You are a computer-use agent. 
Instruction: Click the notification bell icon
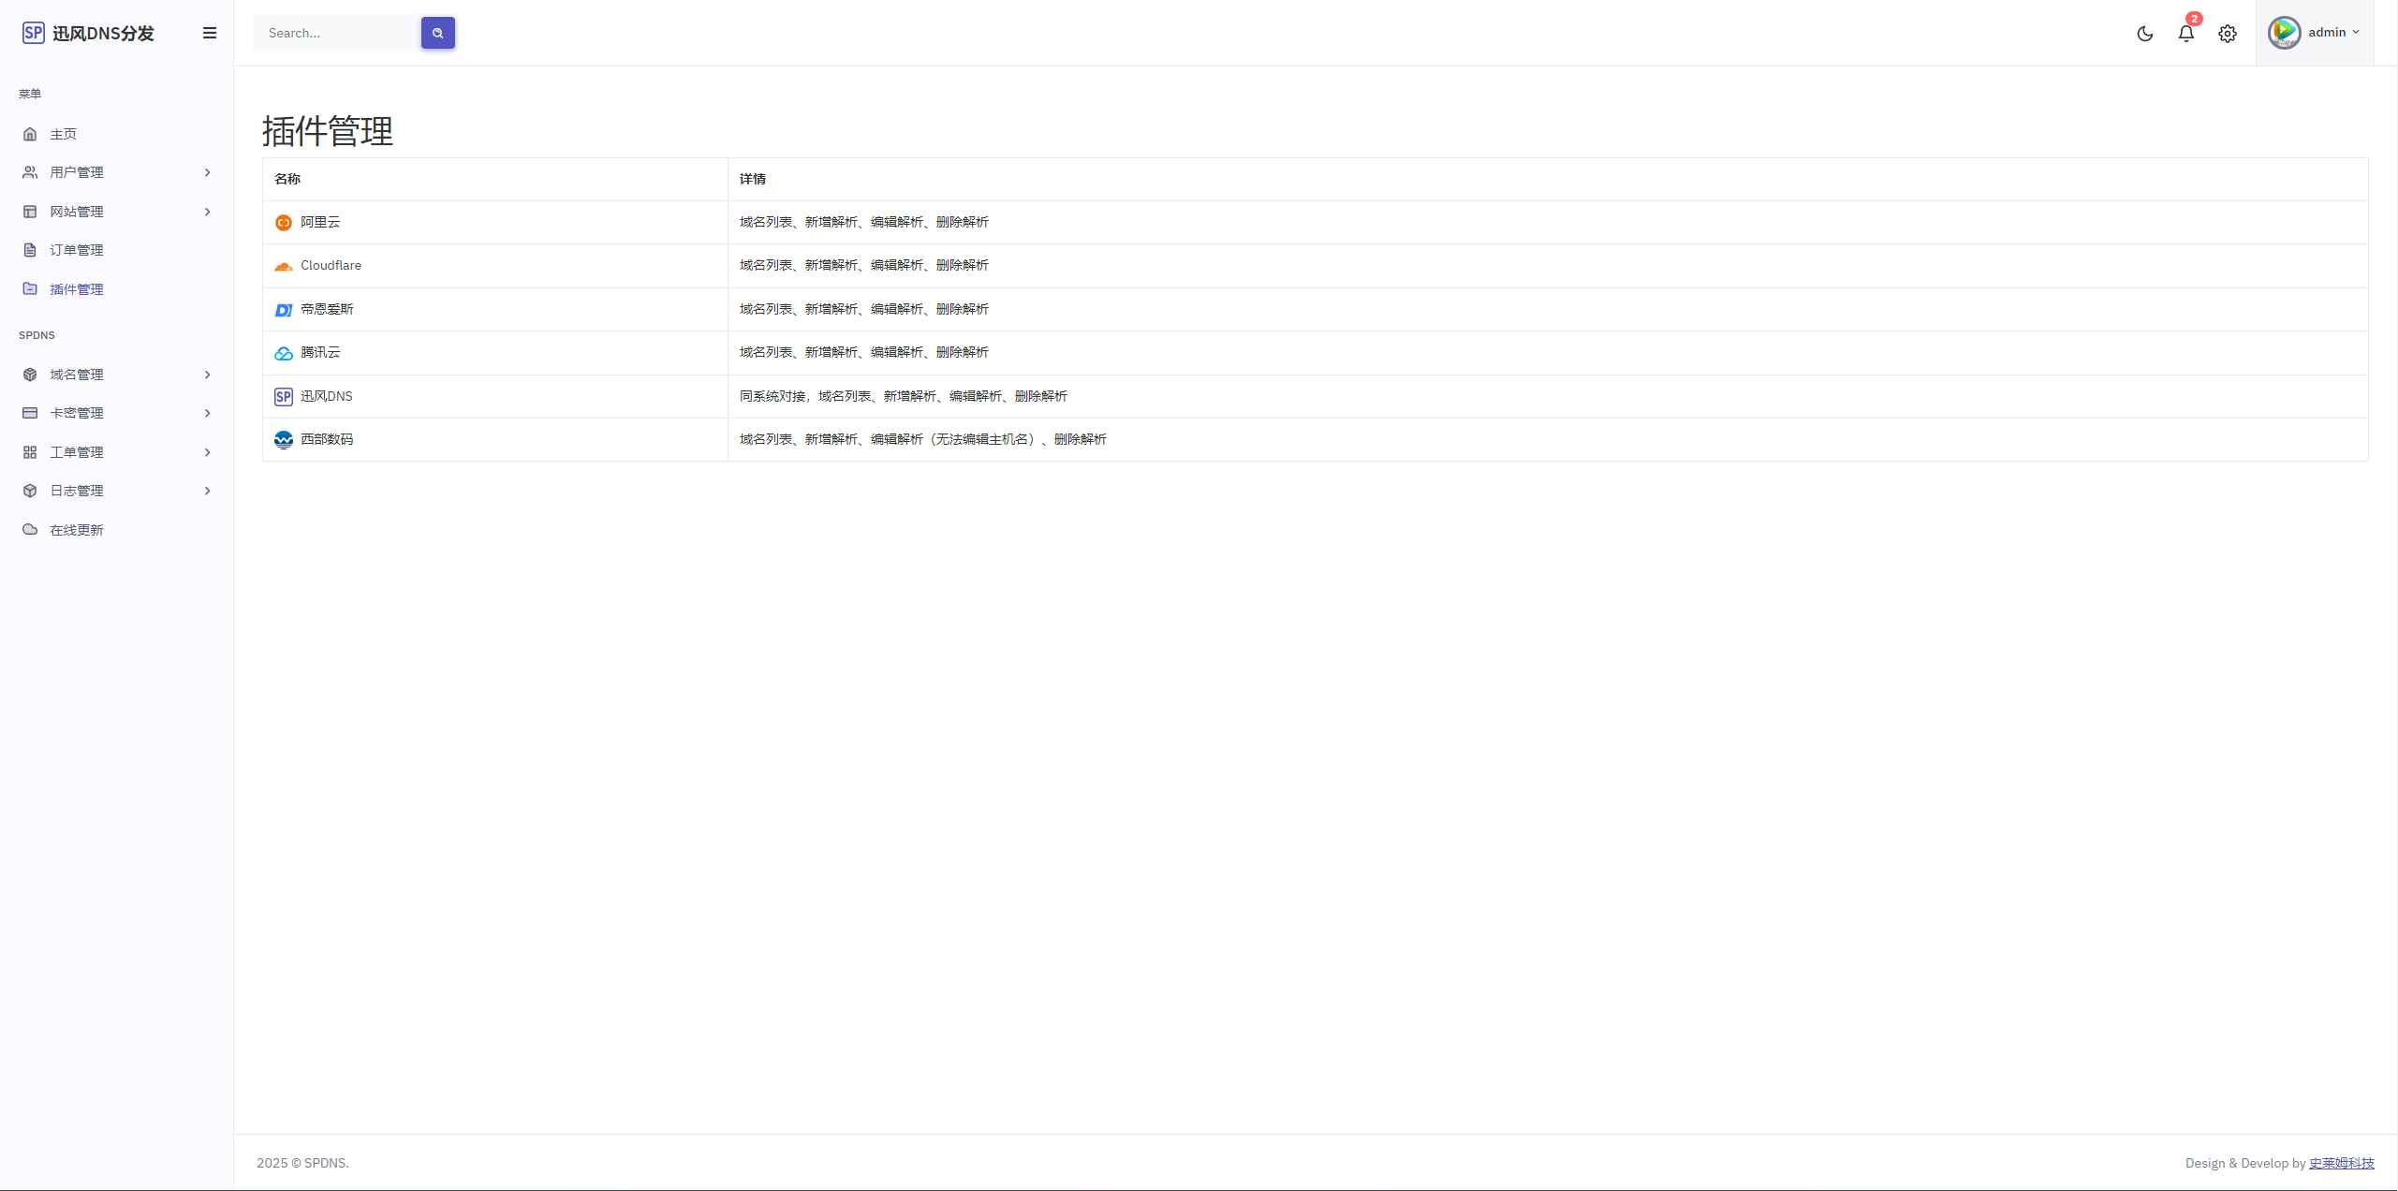2185,32
